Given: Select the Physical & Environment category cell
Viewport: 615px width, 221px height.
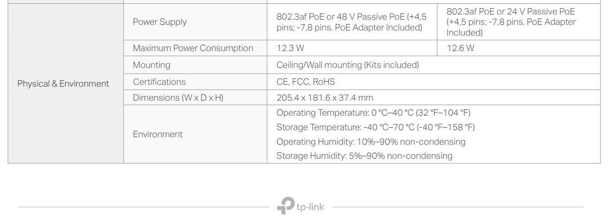Looking at the screenshot, I should coord(63,84).
